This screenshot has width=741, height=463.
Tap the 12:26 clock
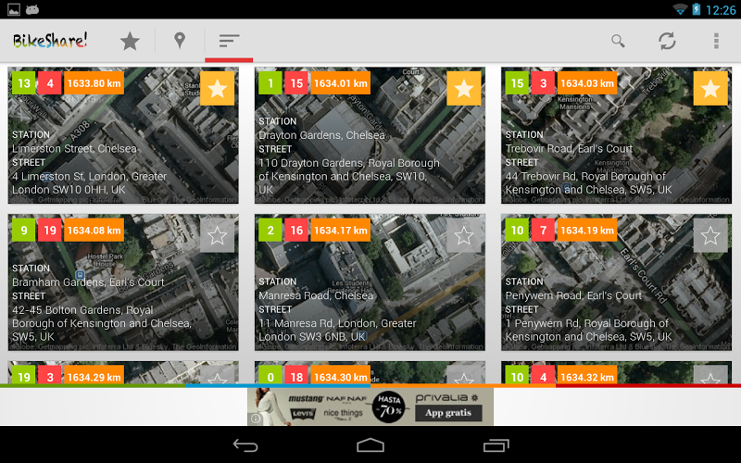[x=721, y=10]
